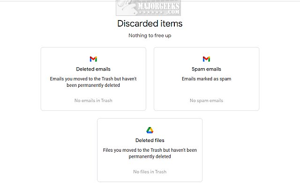The image size is (300, 183).
Task: Click the 'No files in Trash' text
Action: point(150,172)
